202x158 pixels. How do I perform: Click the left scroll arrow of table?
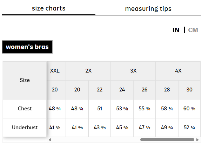pos(50,140)
